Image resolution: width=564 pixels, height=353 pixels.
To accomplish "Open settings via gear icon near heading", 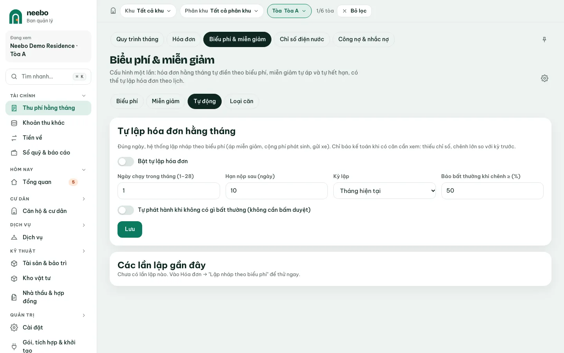I will pyautogui.click(x=544, y=78).
